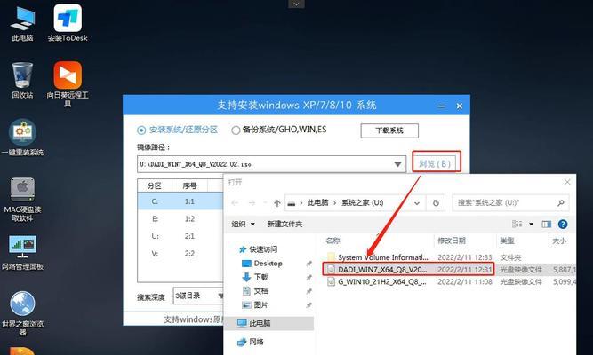Click the back arrow in file dialog
This screenshot has height=355, width=593.
tap(235, 203)
